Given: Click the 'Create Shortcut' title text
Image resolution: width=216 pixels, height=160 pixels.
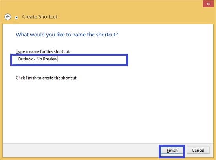Looking at the screenshot, I should point(40,17).
